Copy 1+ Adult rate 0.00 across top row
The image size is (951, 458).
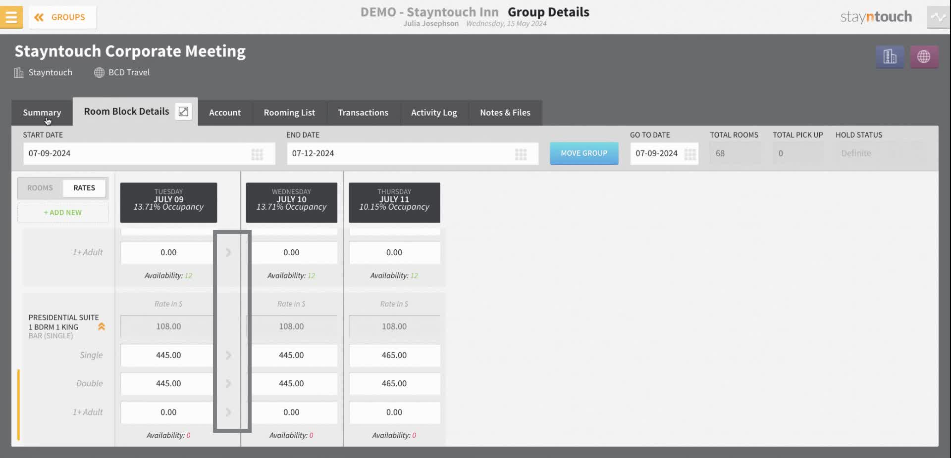[228, 253]
